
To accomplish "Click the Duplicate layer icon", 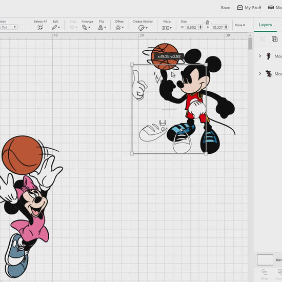I will tap(274, 39).
